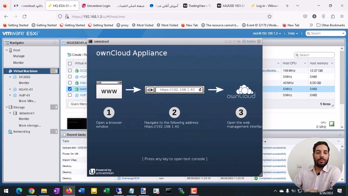This screenshot has height=196, width=348.
Task: Close the owncloud console window
Action: (259, 41)
